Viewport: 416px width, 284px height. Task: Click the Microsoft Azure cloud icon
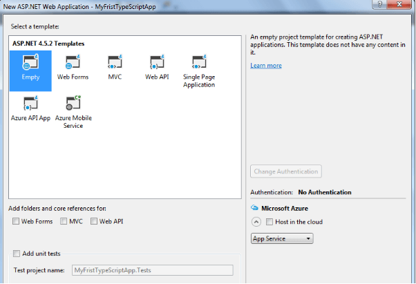click(254, 207)
